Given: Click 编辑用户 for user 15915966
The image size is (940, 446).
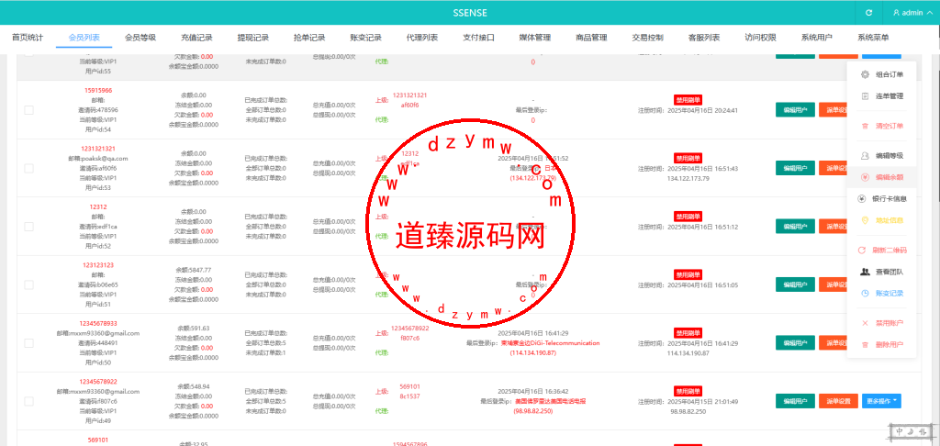Looking at the screenshot, I should [x=795, y=110].
